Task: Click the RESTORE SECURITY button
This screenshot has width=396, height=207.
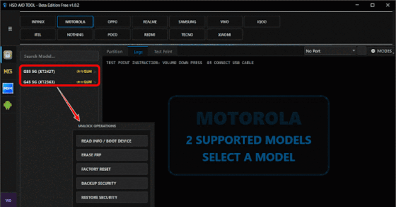Action: (112, 197)
